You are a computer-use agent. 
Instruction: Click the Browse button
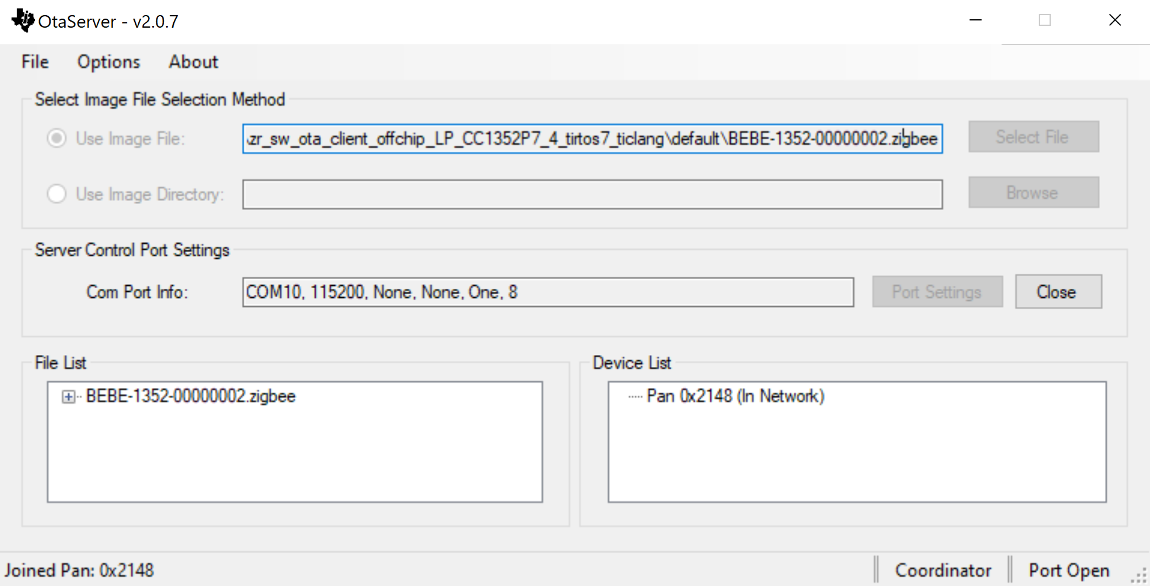1033,193
